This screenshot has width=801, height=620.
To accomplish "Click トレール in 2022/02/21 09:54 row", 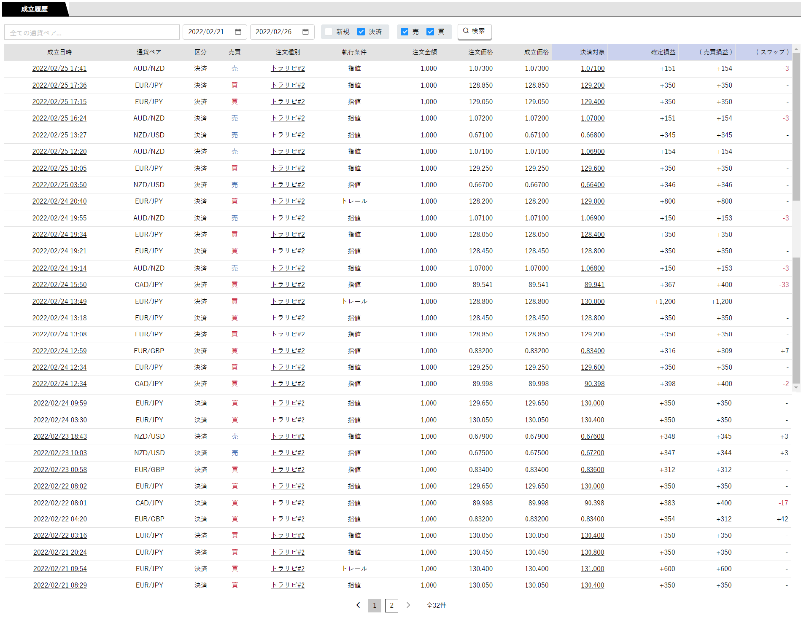I will coord(354,569).
